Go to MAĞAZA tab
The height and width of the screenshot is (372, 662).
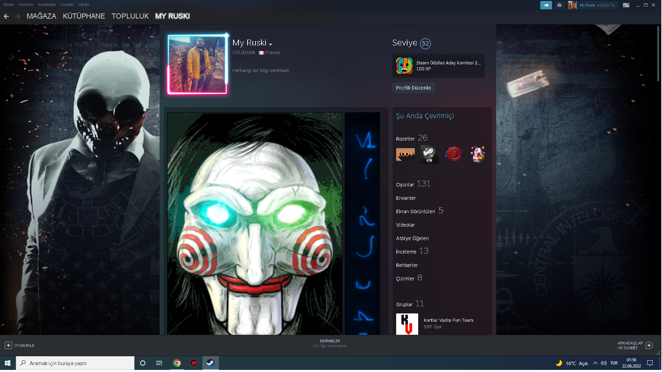pos(41,16)
